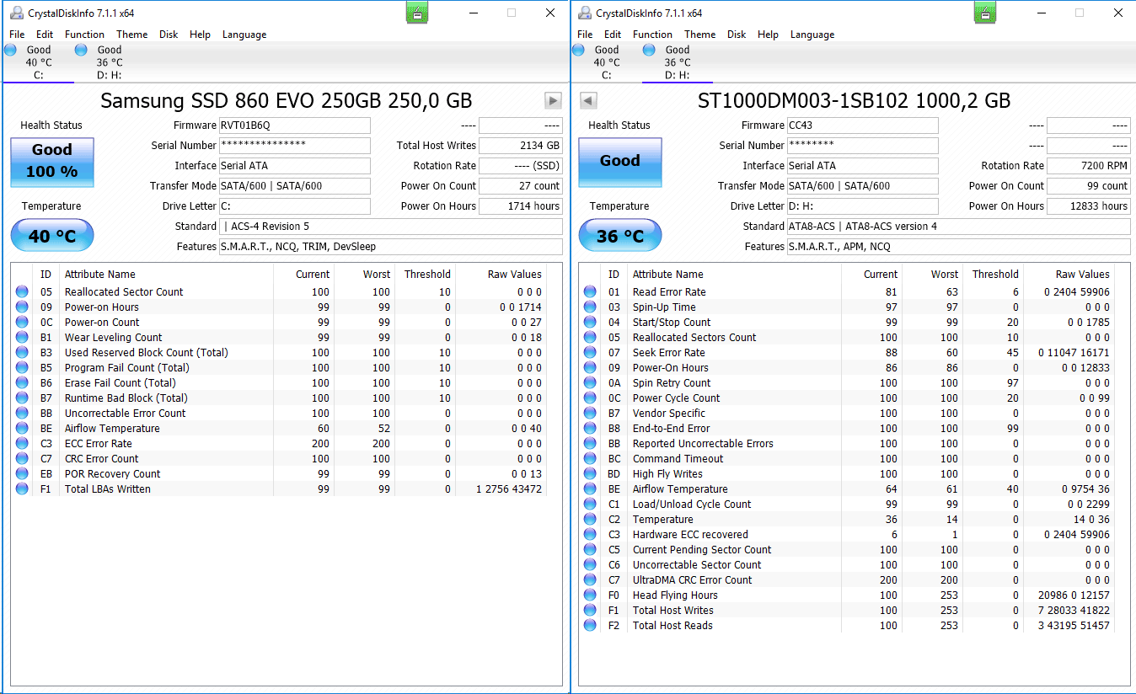Click status orb for Total LBAs Written row
This screenshot has width=1136, height=694.
click(22, 489)
